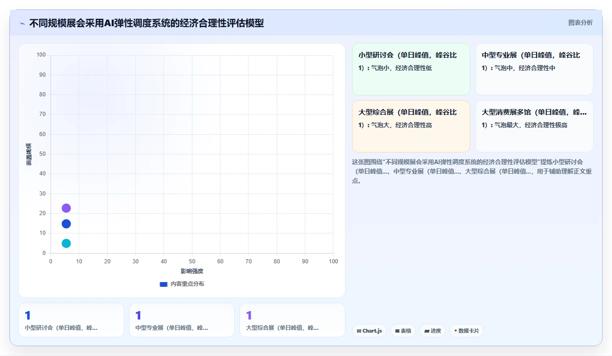
Task: Click the 覆盖规模 y-axis title
Action: (x=29, y=154)
